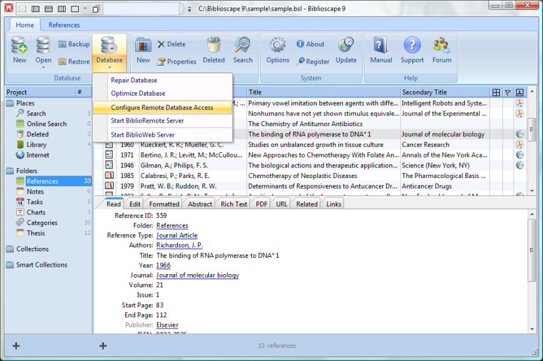The width and height of the screenshot is (543, 361).
Task: Select Library in project tree
Action: click(36, 144)
